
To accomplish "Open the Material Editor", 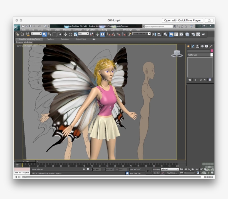I will tap(187, 34).
